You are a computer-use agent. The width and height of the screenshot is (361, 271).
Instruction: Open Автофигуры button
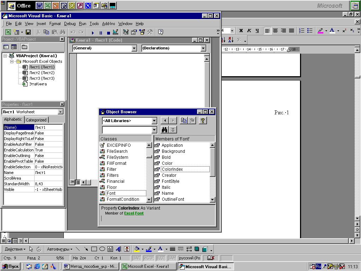point(59,249)
